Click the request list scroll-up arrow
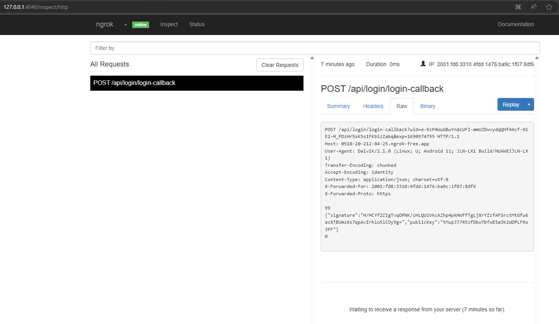This screenshot has height=324, width=559. coord(312,58)
